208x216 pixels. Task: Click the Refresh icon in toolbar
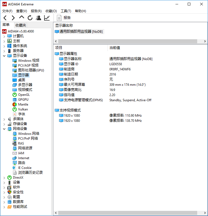(x=30, y=18)
